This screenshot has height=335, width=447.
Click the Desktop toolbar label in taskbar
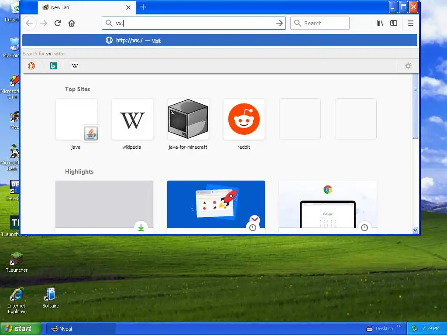pyautogui.click(x=384, y=328)
